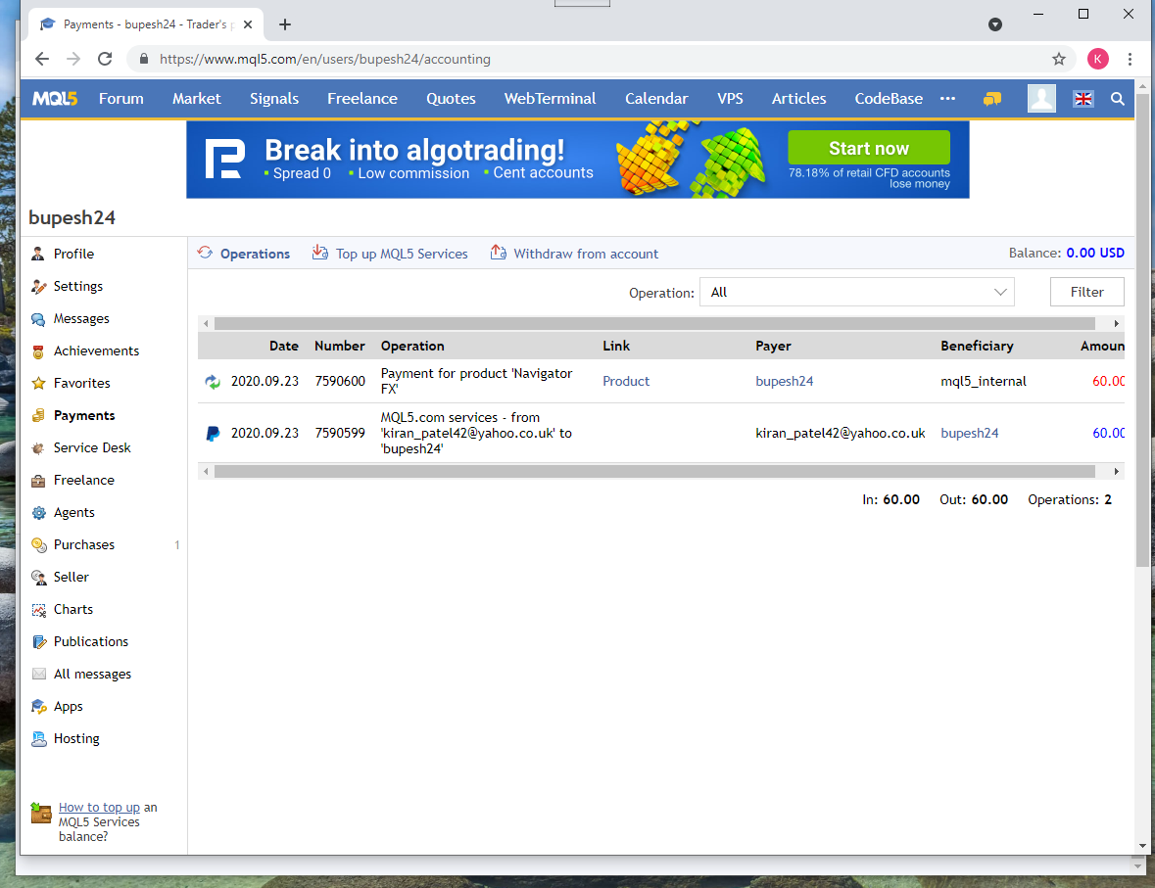Open payer link bupesh24
Viewport: 1155px width, 888px height.
(785, 382)
